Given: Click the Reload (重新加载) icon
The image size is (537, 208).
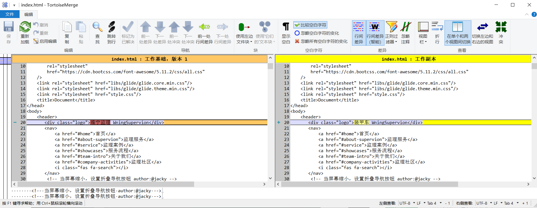Looking at the screenshot, I should click(25, 27).
